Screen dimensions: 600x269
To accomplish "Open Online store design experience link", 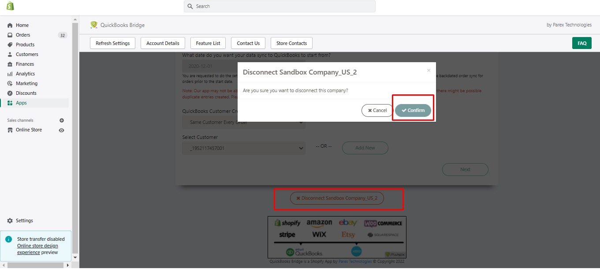I will (37, 249).
